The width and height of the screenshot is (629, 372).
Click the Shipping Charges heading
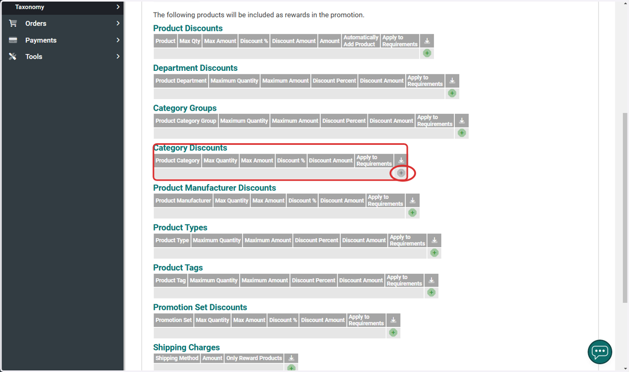186,347
